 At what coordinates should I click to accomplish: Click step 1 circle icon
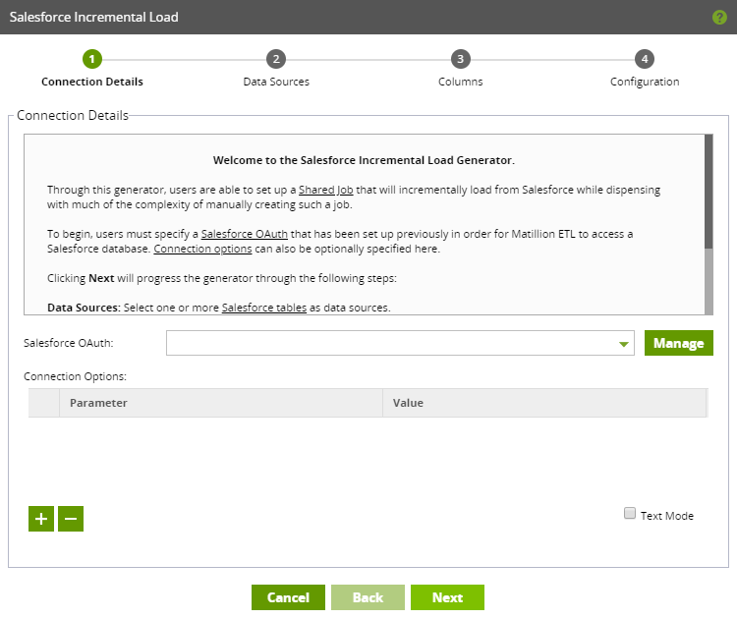pos(92,59)
